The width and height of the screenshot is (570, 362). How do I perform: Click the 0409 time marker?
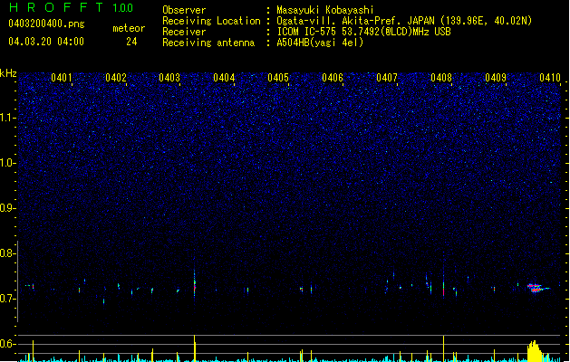coord(496,78)
